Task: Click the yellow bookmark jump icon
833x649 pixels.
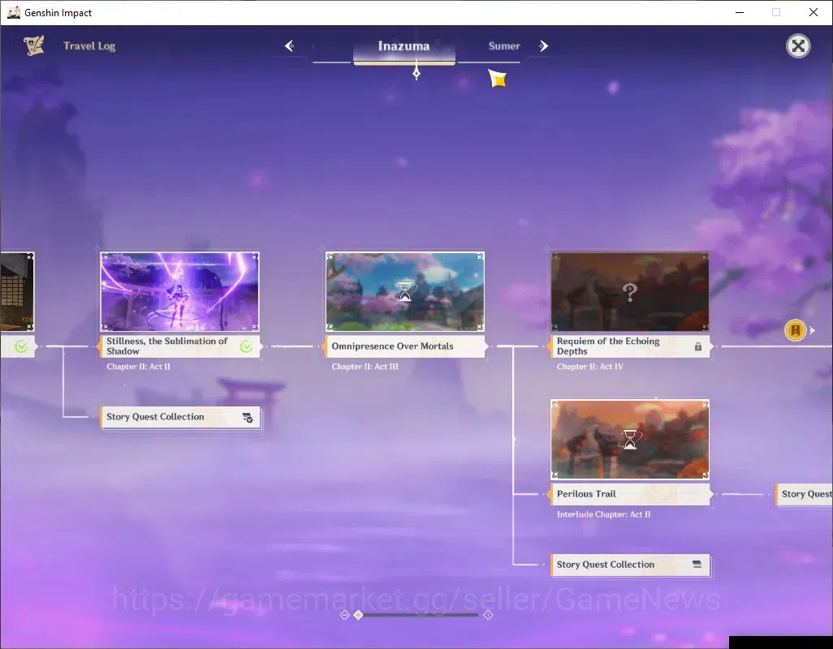Action: pos(796,330)
